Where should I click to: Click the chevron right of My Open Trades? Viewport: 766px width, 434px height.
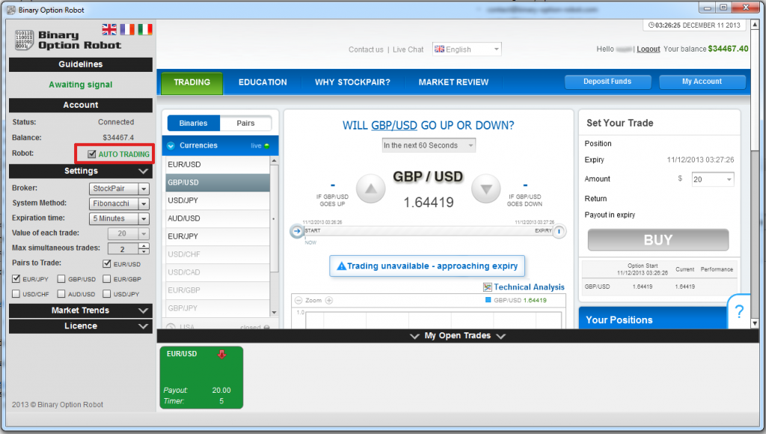(x=500, y=336)
